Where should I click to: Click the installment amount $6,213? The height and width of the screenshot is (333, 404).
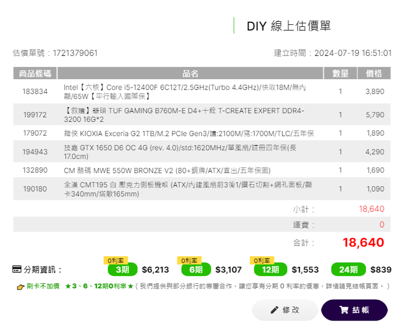pyautogui.click(x=155, y=270)
